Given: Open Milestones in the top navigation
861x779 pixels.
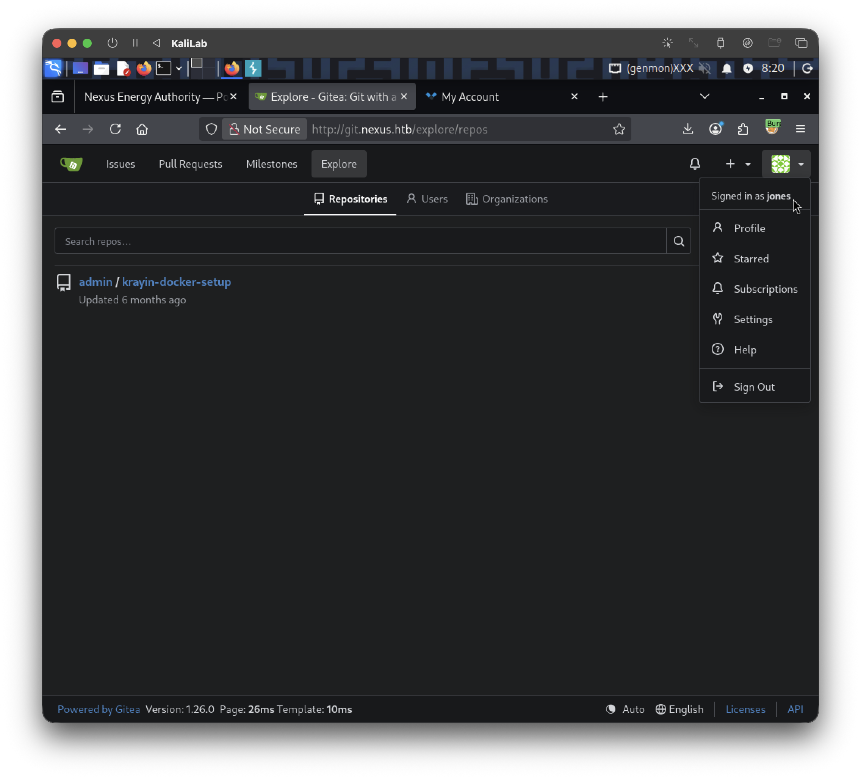Looking at the screenshot, I should (x=272, y=164).
